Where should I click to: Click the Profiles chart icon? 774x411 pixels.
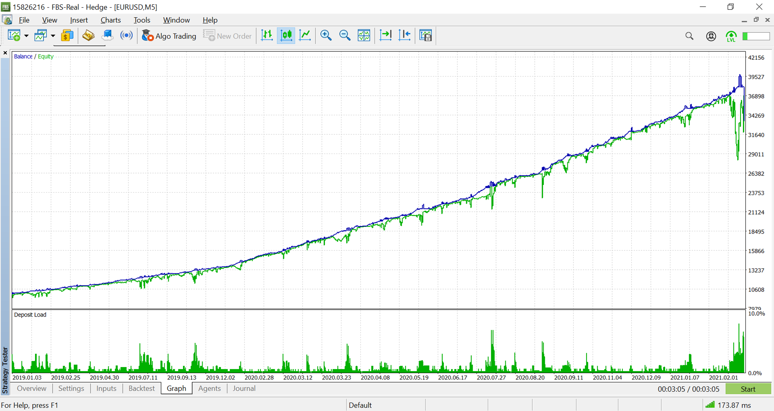41,36
